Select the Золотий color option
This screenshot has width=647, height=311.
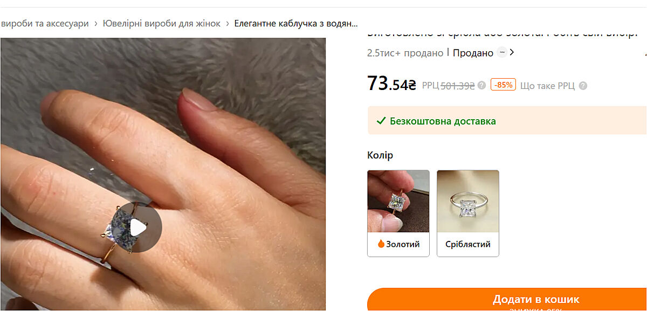398,213
